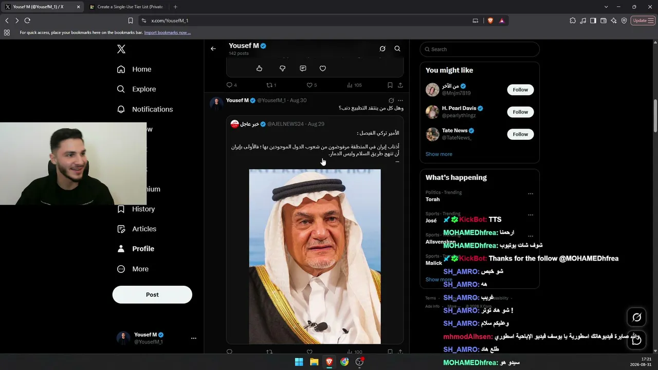This screenshot has height=370, width=658.
Task: Click the comment box icon on the card
Action: pos(303,68)
